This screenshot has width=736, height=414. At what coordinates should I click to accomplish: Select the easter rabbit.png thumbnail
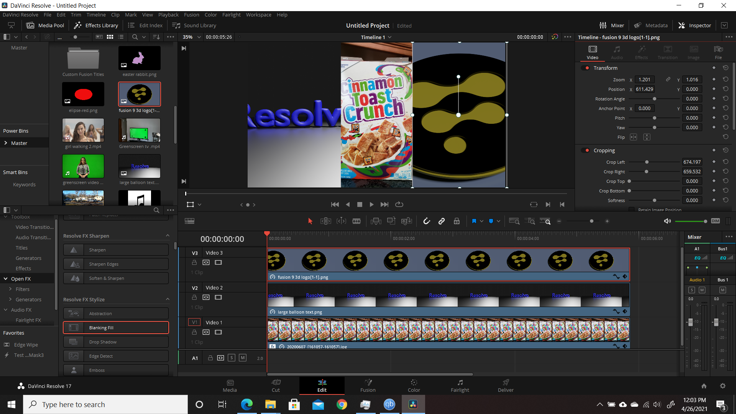click(140, 58)
